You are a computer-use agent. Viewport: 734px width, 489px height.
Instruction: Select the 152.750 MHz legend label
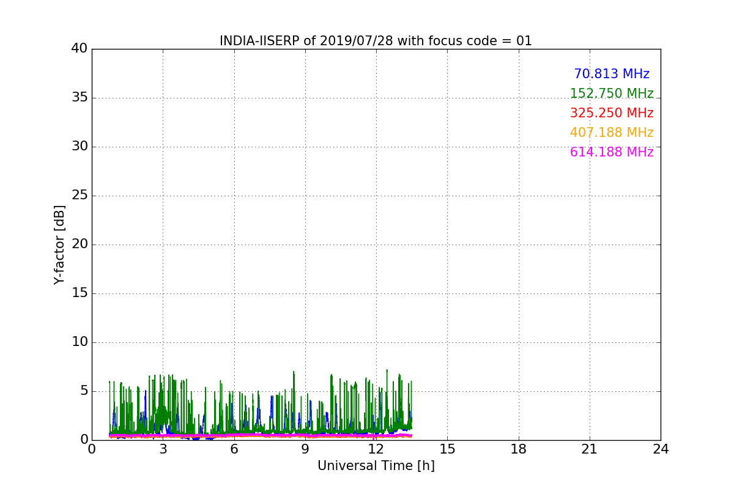coord(612,94)
